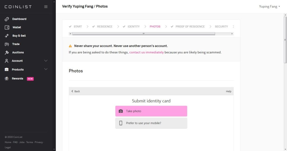Viewport: 287px width, 151px height.
Task: Open the Auctions gavel icon
Action: point(7,53)
